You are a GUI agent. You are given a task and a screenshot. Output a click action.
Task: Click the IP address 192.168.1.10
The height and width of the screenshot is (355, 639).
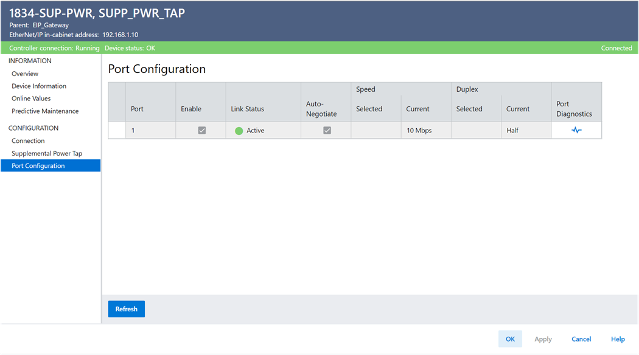(120, 35)
